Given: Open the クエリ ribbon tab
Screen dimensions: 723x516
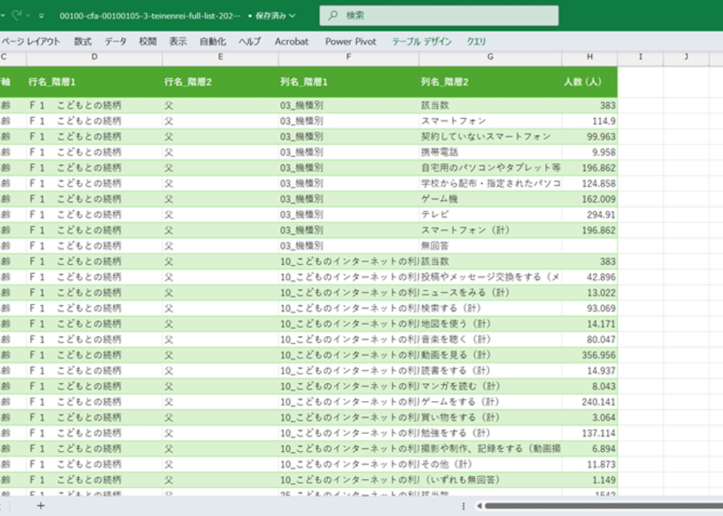Looking at the screenshot, I should (477, 41).
